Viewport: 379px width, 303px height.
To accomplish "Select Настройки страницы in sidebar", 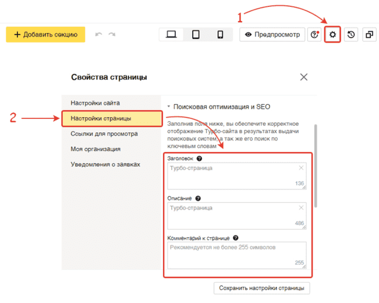I will coord(112,119).
